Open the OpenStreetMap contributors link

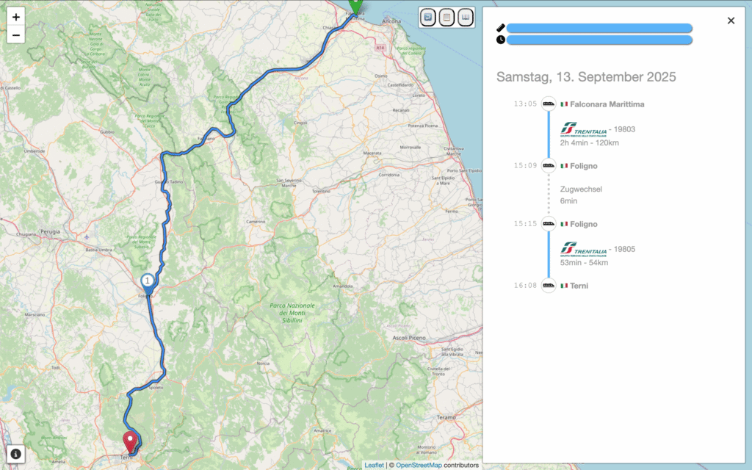pyautogui.click(x=419, y=465)
